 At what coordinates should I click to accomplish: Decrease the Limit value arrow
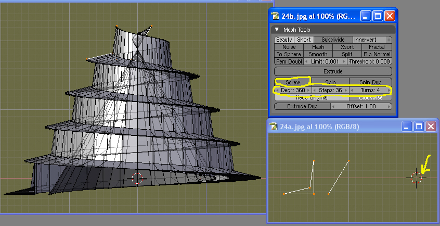[x=306, y=61]
